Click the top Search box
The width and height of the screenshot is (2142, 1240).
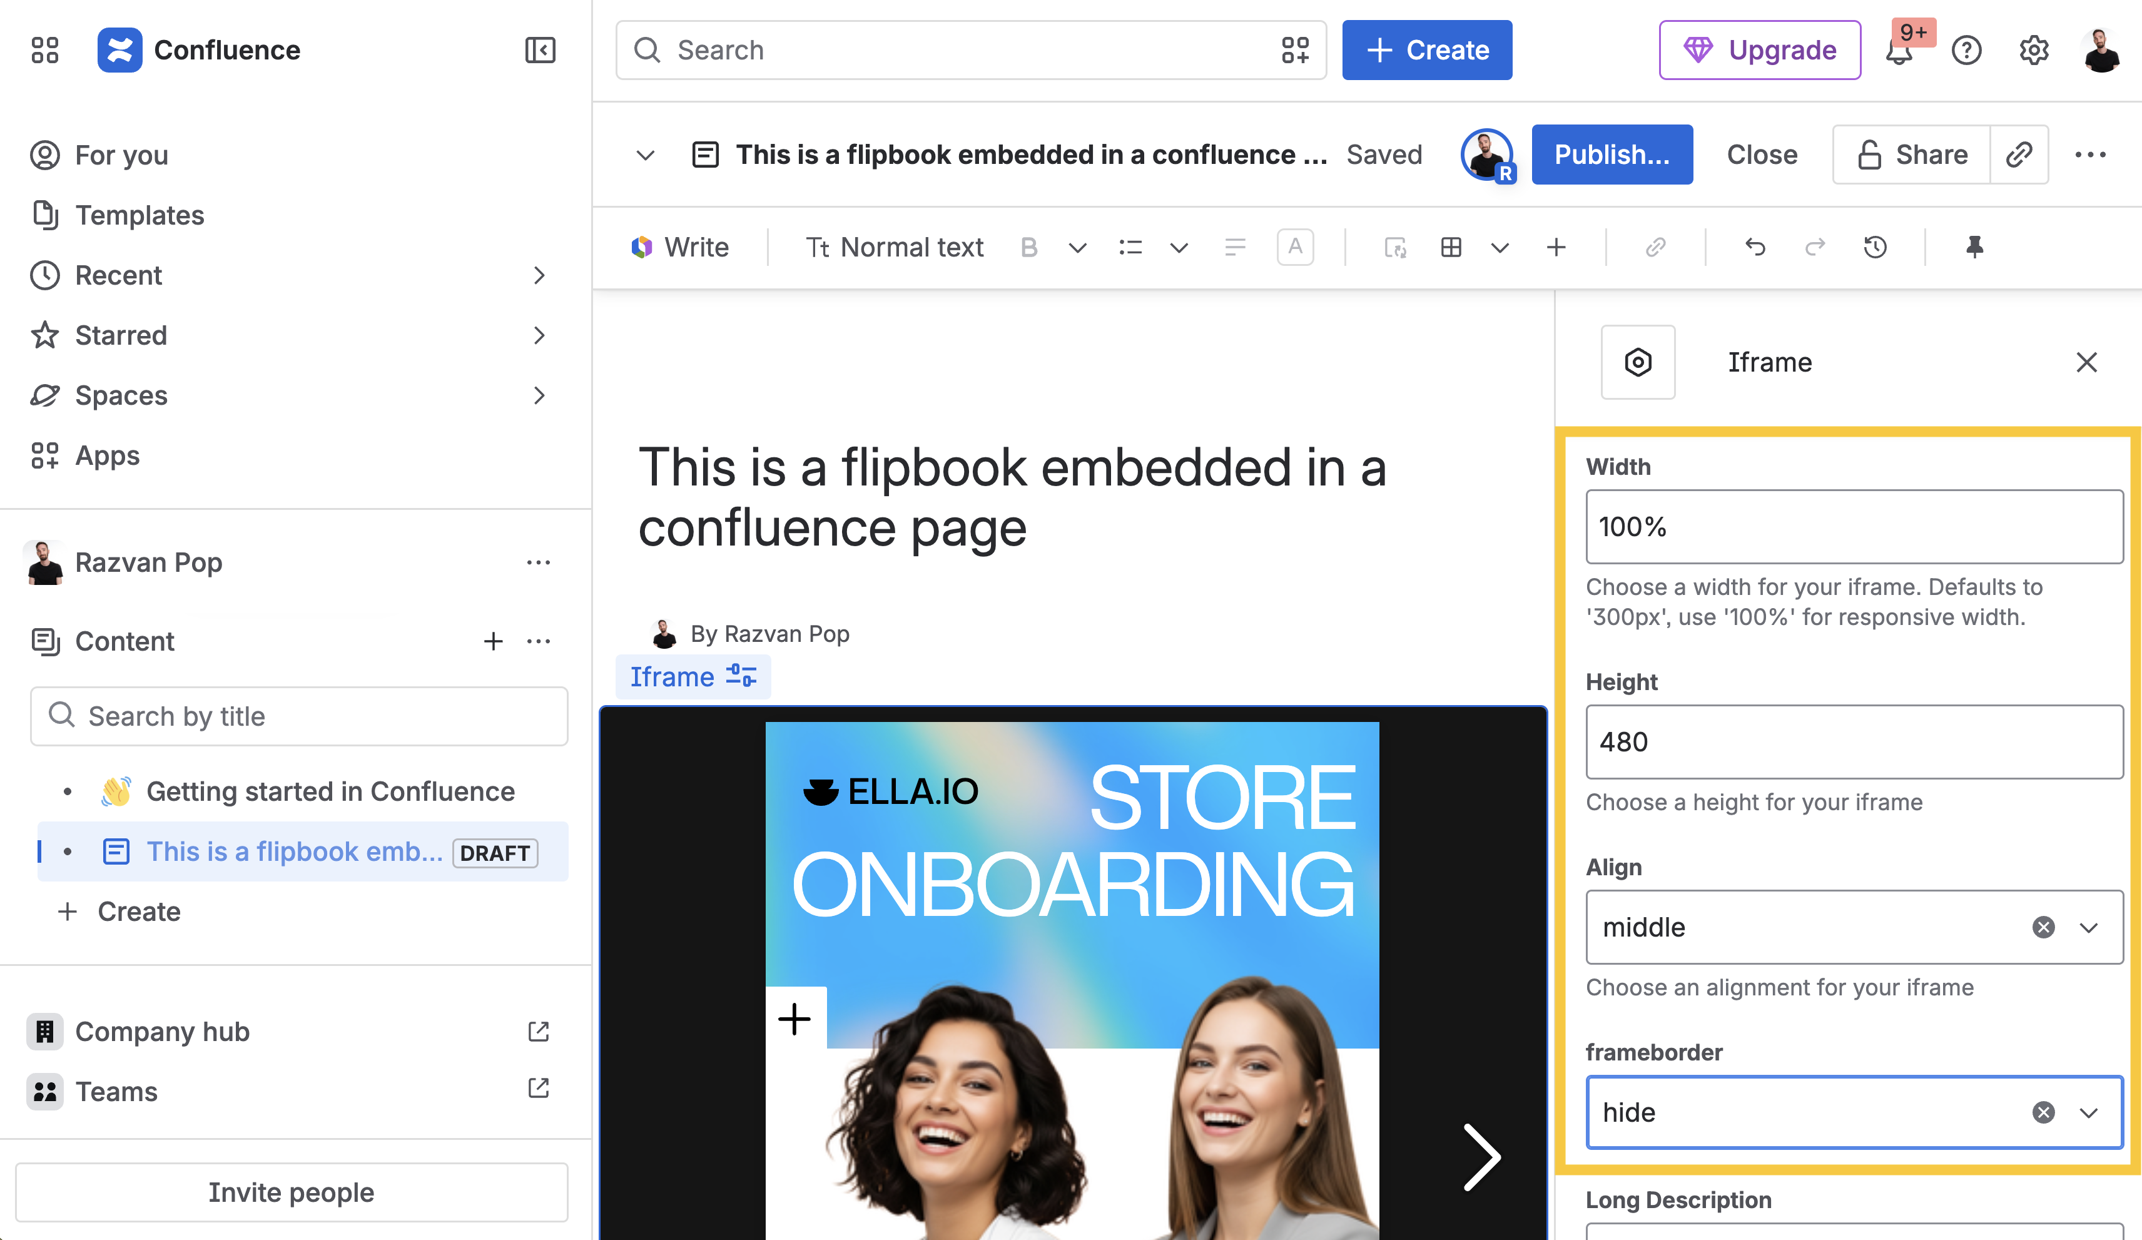(971, 50)
